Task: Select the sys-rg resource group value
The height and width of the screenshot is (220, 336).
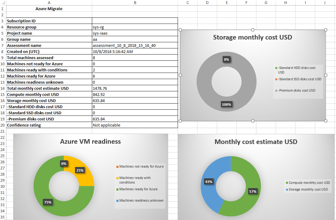Action: 135,27
